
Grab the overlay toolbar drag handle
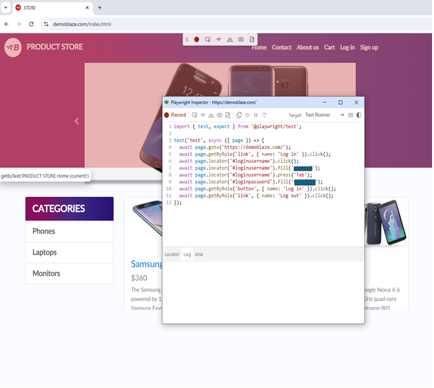click(x=187, y=39)
